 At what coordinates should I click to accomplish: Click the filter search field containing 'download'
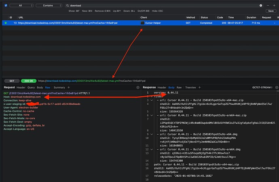point(164,6)
